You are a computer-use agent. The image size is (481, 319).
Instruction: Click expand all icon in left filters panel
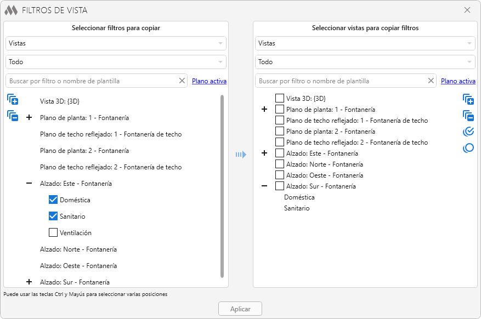pyautogui.click(x=13, y=99)
